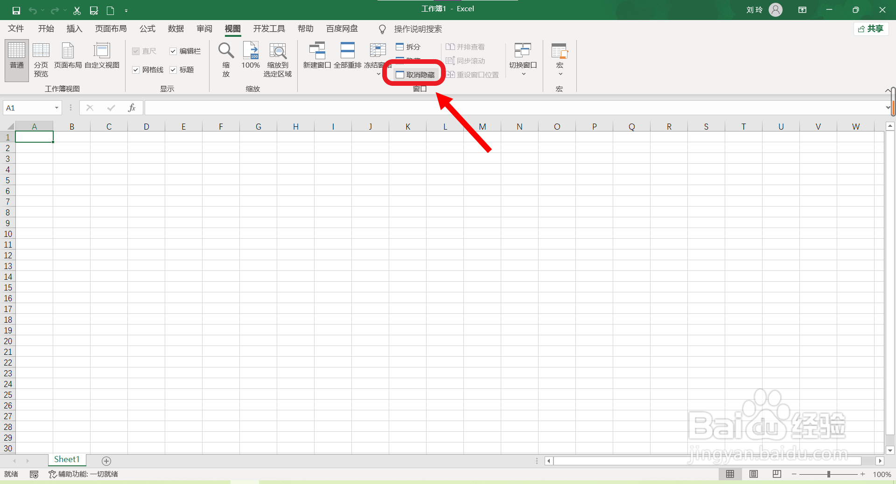Switch to the 帮助 (Help) tab

(306, 29)
